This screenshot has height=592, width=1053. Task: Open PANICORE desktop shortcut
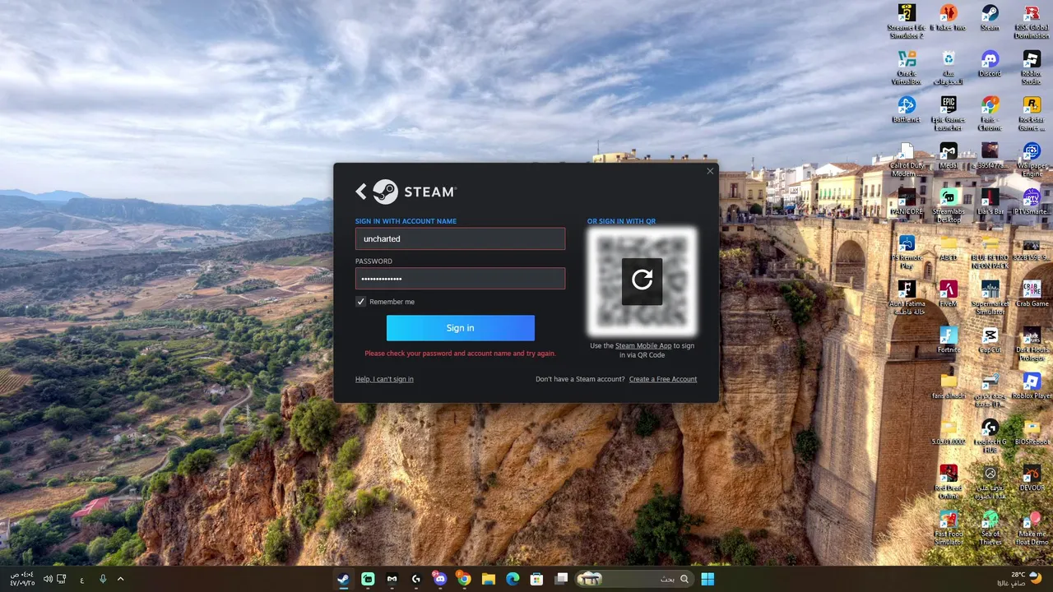[x=907, y=201]
